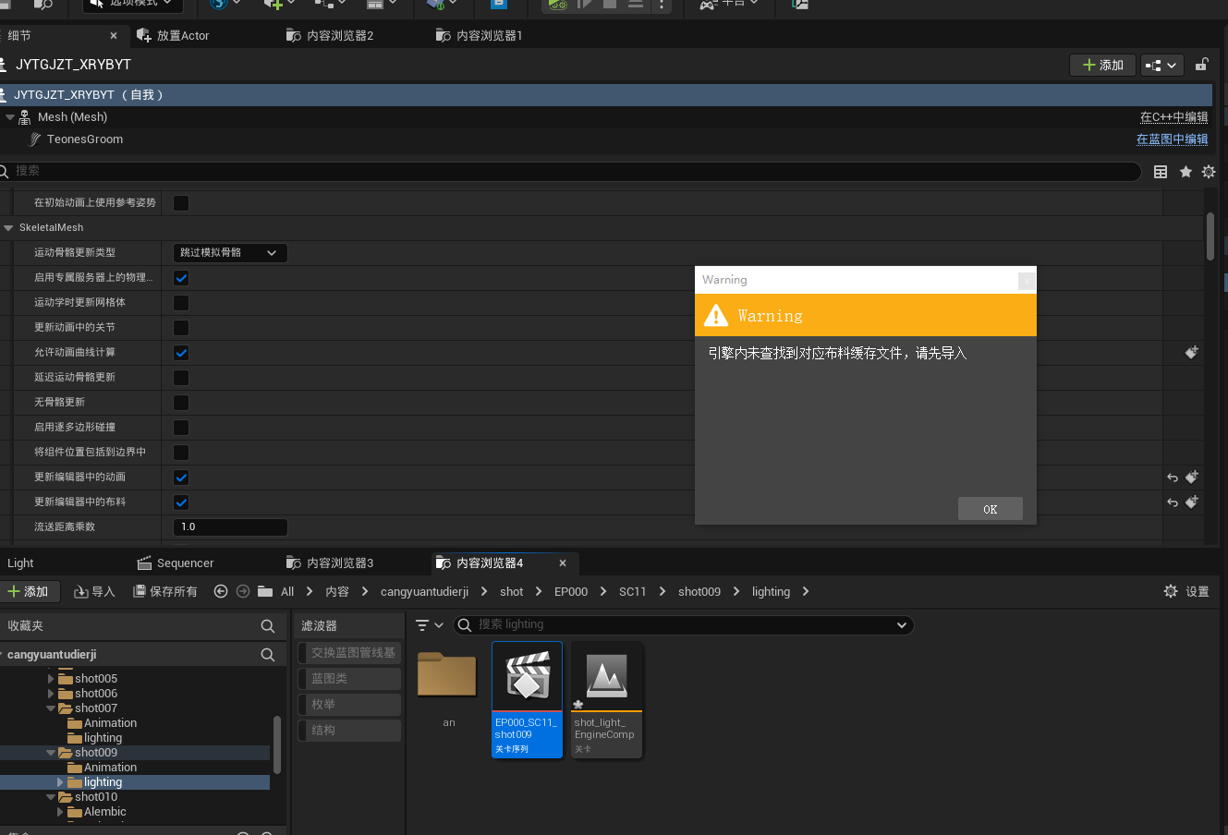Toggle 允许动画曲线计算 checkbox
This screenshot has width=1228, height=835.
[x=181, y=353]
